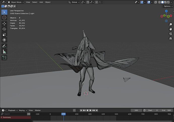The image size is (174, 122).
Task: Jump to timeline start frame
Action: click(x=81, y=110)
